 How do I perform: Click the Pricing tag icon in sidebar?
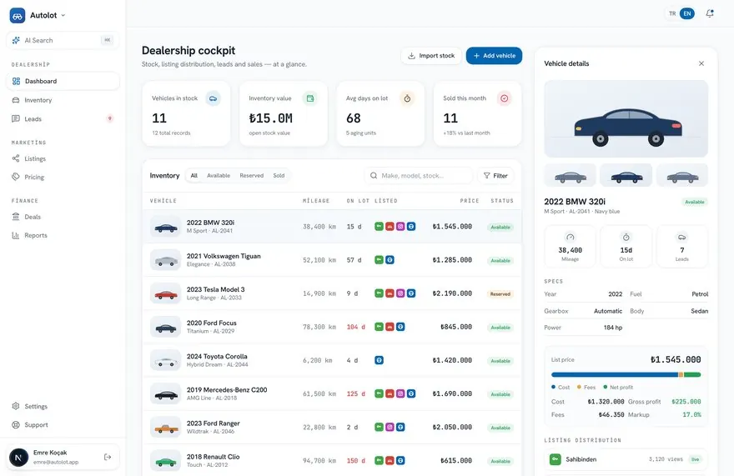[x=16, y=177]
